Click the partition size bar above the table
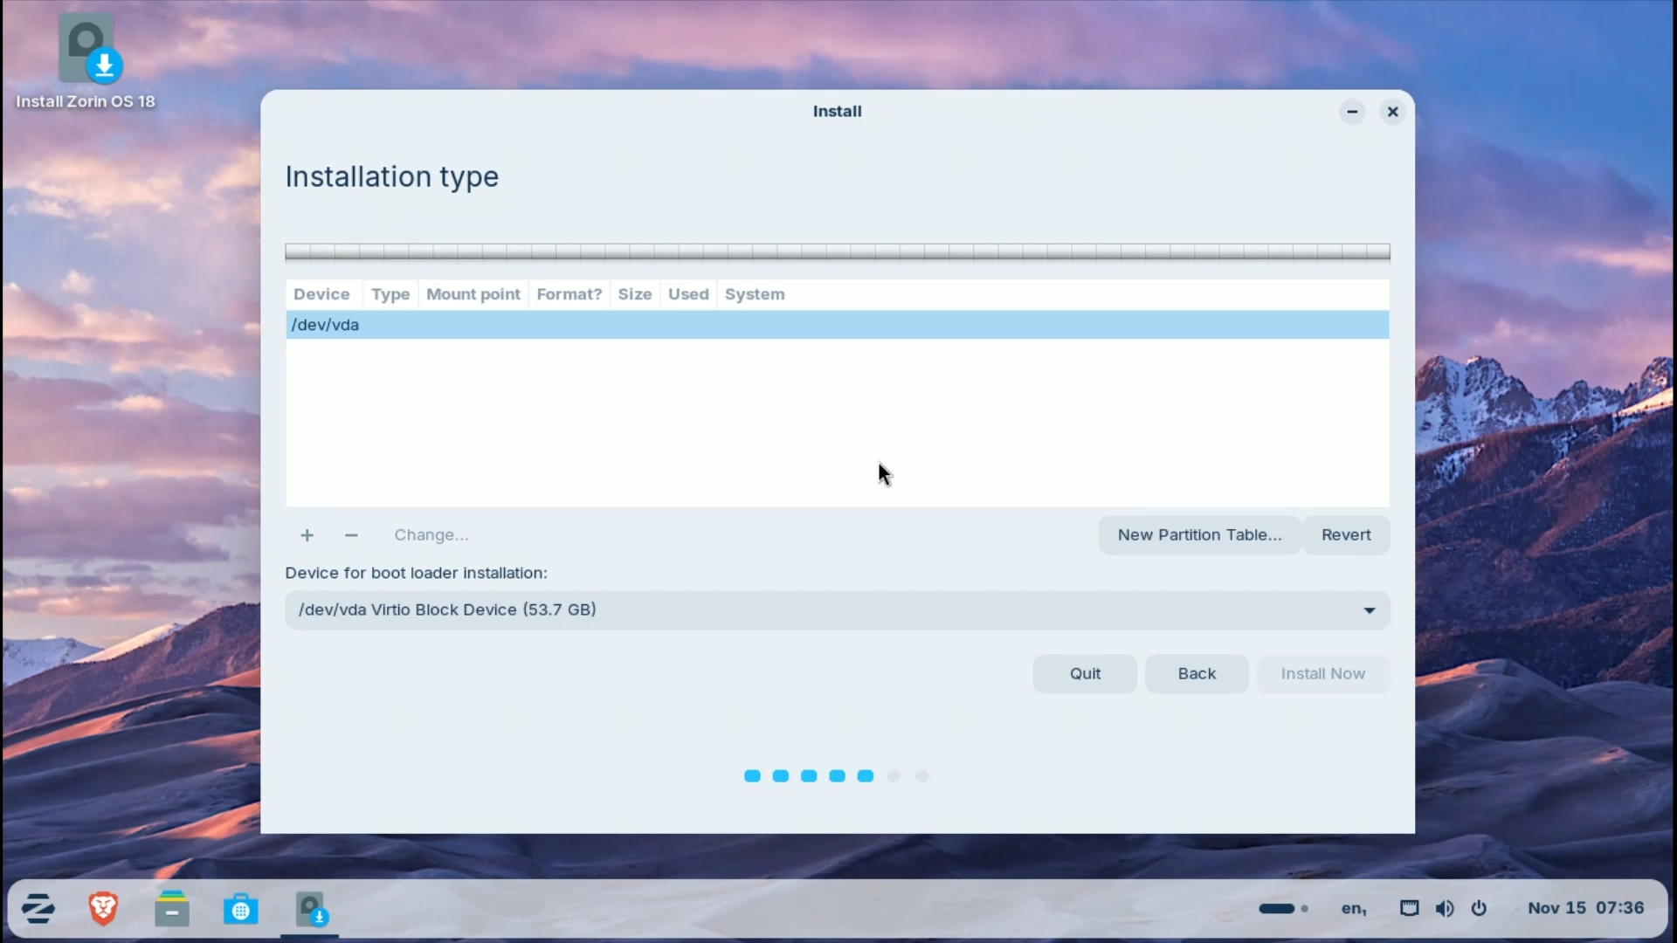Viewport: 1677px width, 943px height. (x=836, y=253)
